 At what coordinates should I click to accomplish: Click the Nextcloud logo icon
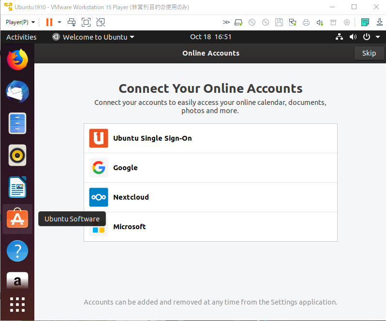[x=99, y=197]
